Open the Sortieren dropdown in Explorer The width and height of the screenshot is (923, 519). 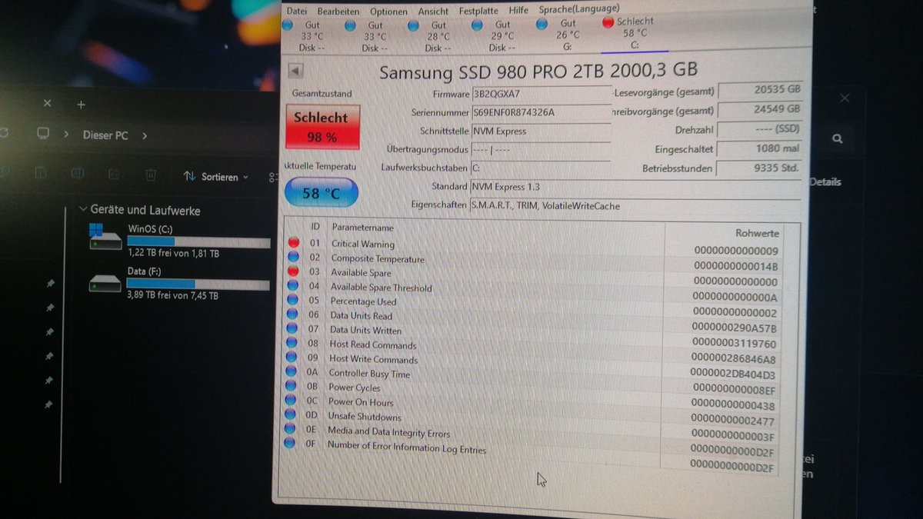coord(216,176)
